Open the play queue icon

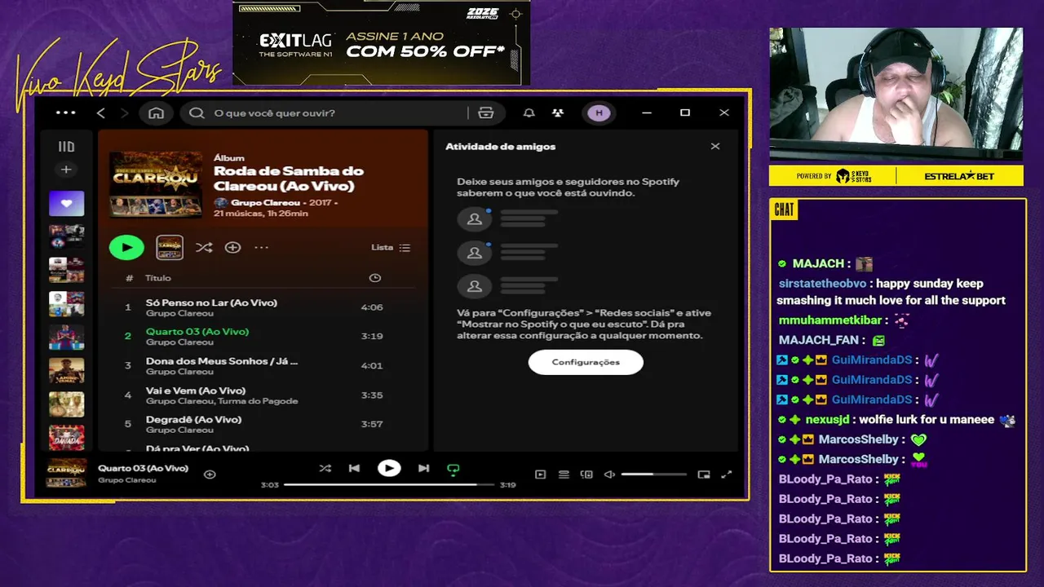pyautogui.click(x=564, y=474)
